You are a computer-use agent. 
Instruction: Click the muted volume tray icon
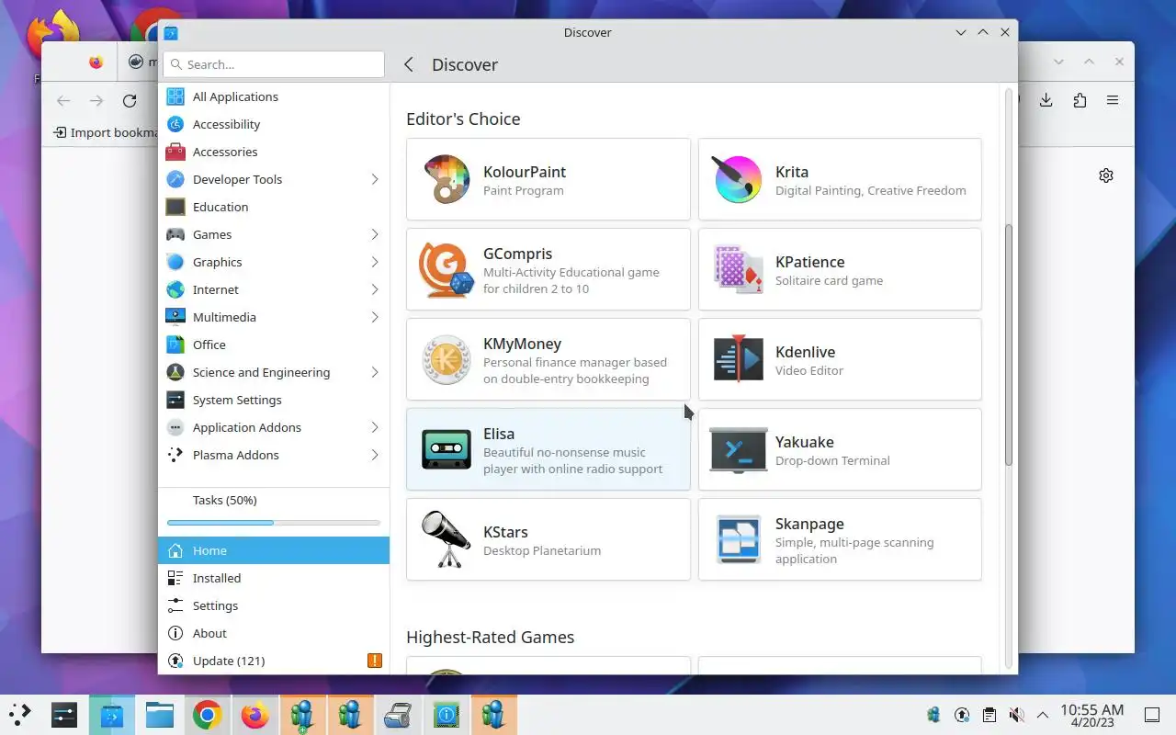(1016, 715)
